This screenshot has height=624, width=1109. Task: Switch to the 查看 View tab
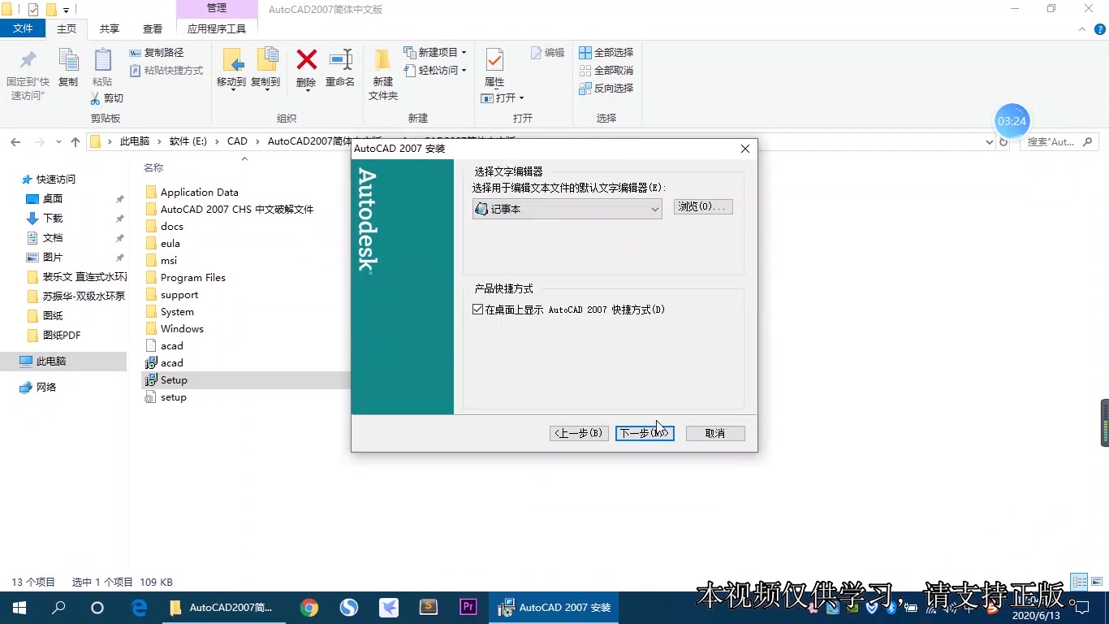153,28
